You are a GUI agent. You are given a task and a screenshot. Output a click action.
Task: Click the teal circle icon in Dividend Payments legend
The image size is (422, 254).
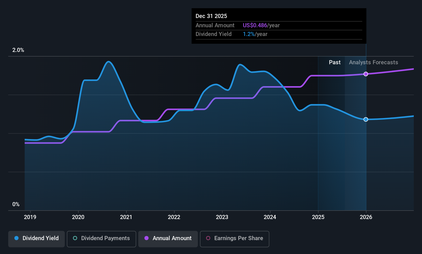75,238
